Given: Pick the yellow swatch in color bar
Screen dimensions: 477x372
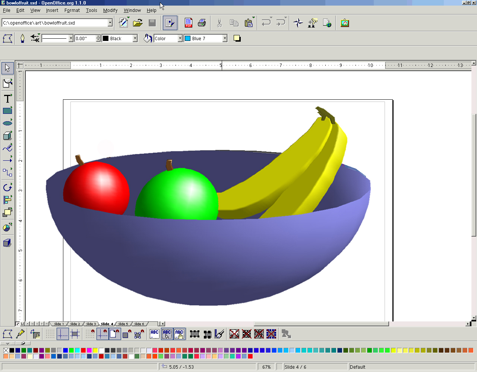Looking at the screenshot, I should (95, 350).
